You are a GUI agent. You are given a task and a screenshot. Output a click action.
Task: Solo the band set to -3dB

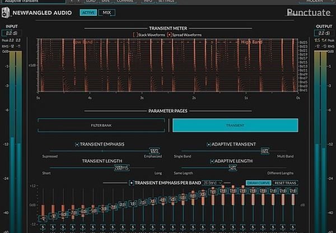tap(103, 227)
